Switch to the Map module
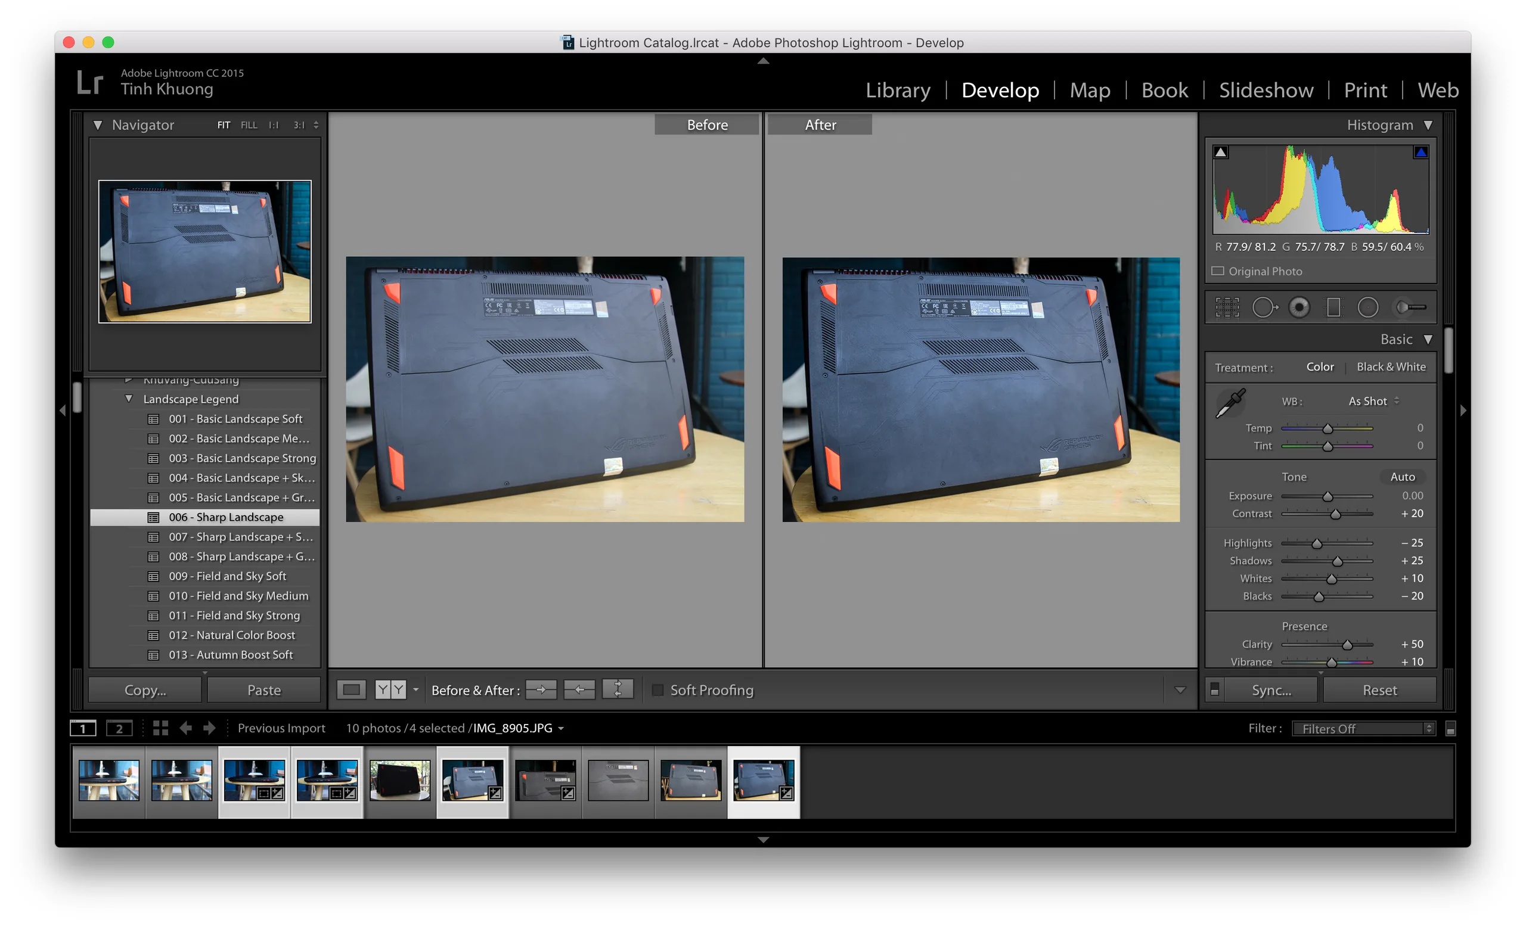1526x926 pixels. [1090, 91]
